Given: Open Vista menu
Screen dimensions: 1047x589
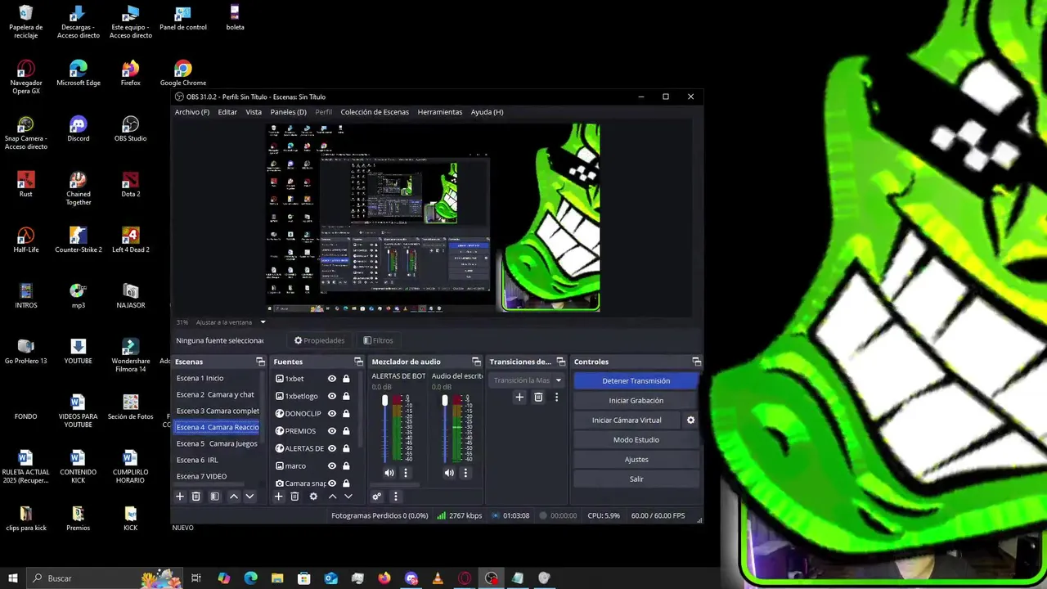Looking at the screenshot, I should point(254,112).
